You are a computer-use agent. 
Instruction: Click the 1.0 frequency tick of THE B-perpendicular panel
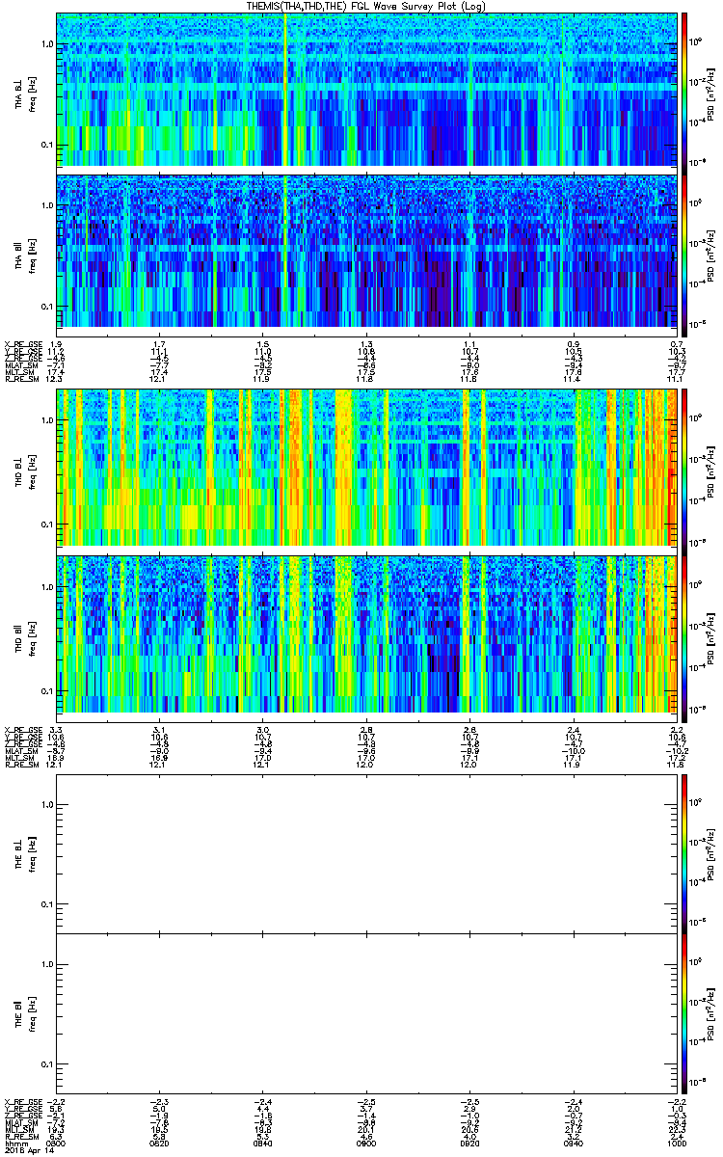[46, 805]
